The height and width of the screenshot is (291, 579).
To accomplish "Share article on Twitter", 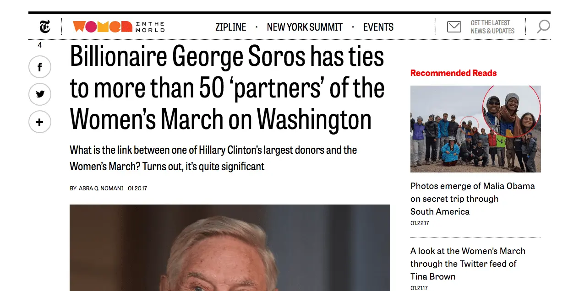I will [40, 95].
